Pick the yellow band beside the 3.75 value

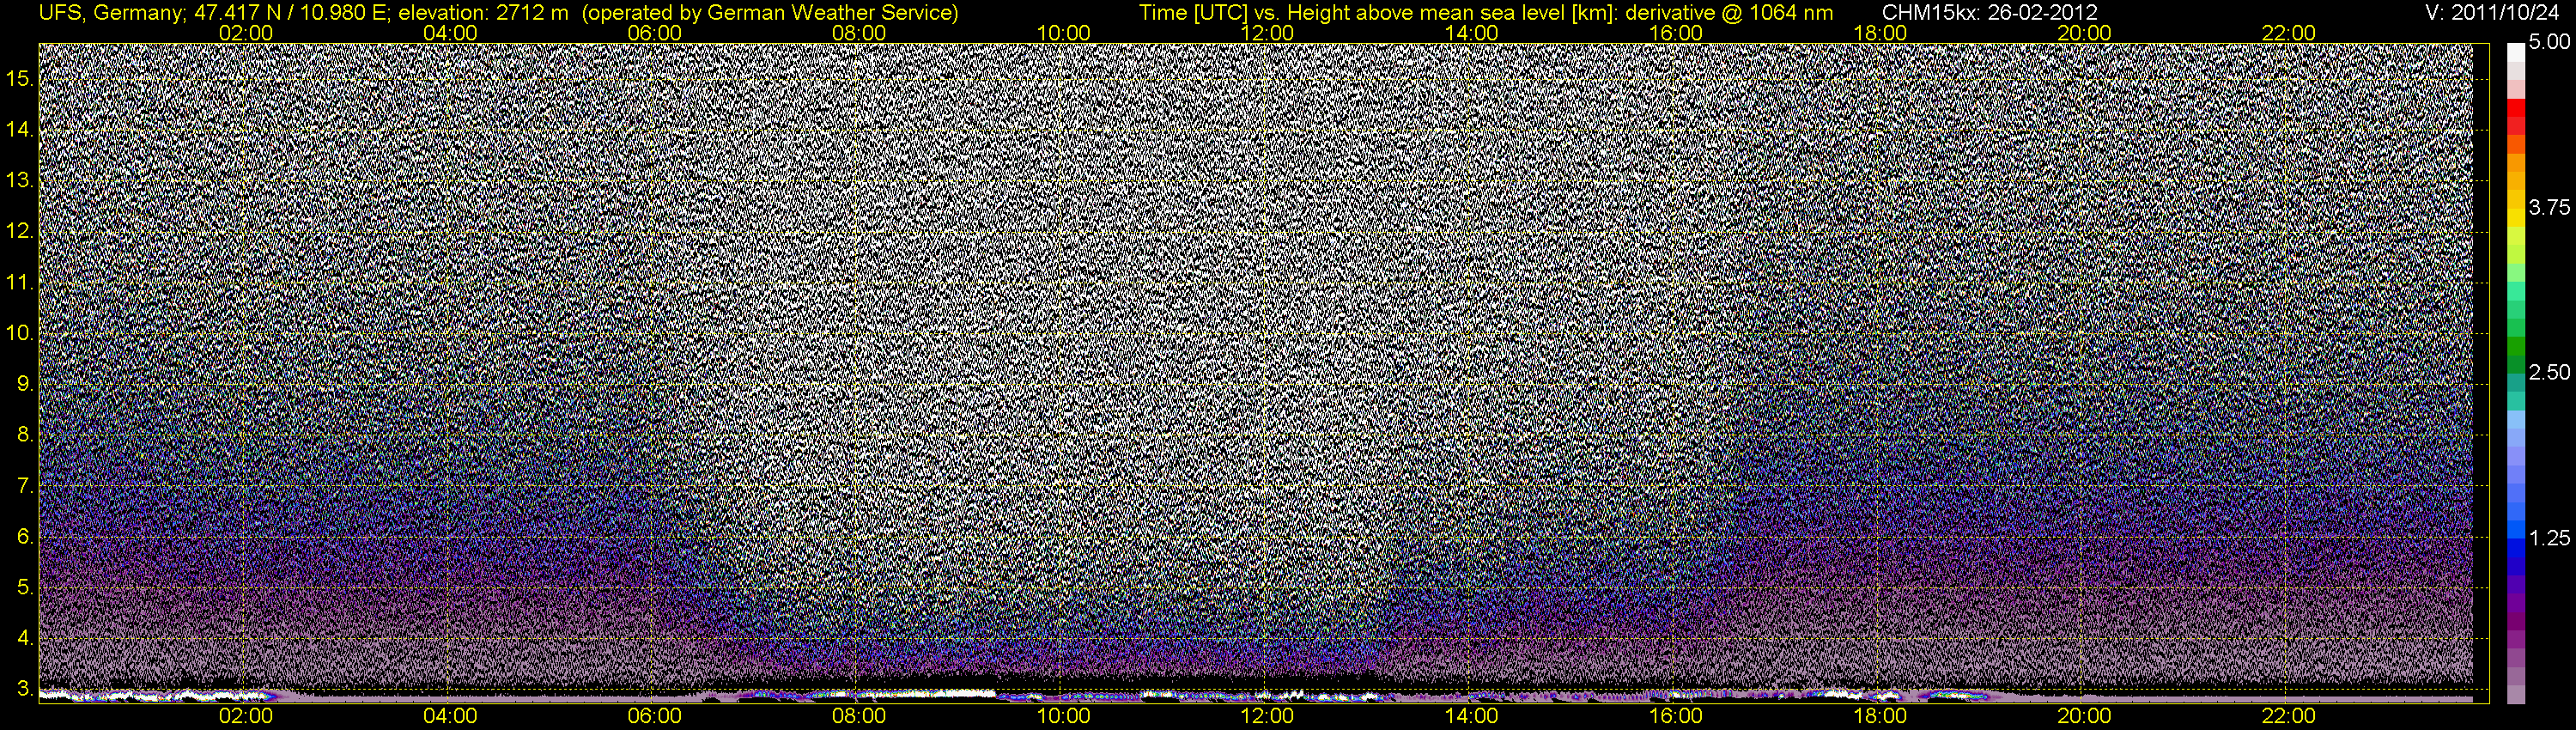pyautogui.click(x=2516, y=218)
